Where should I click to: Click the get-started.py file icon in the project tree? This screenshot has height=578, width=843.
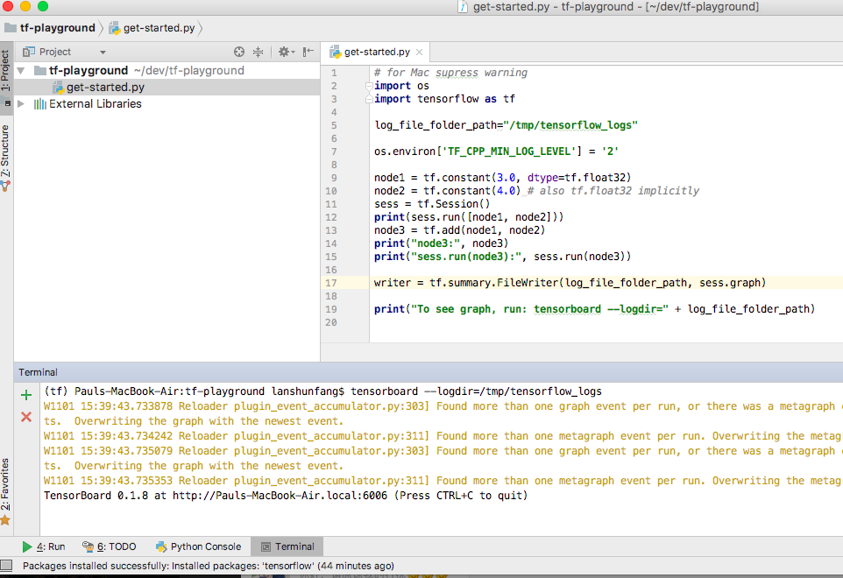(x=58, y=87)
